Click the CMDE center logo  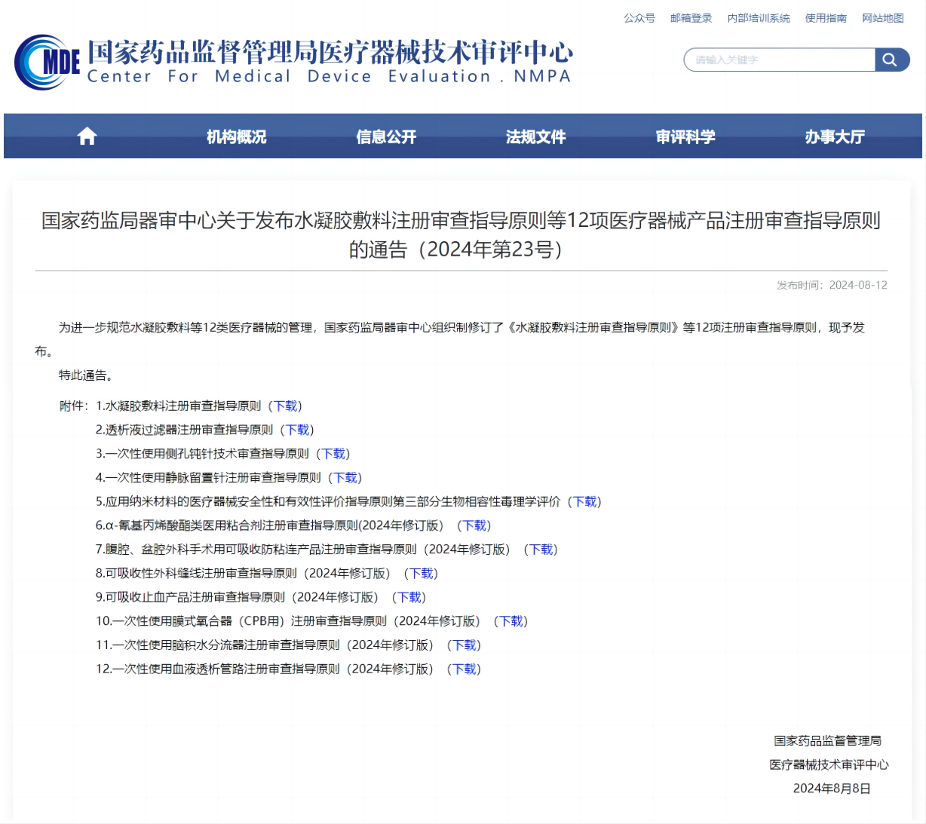point(45,62)
